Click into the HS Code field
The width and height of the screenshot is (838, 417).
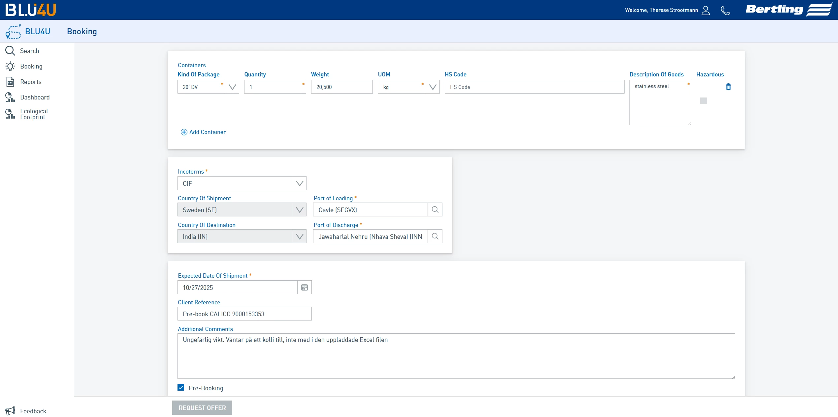[x=534, y=87]
